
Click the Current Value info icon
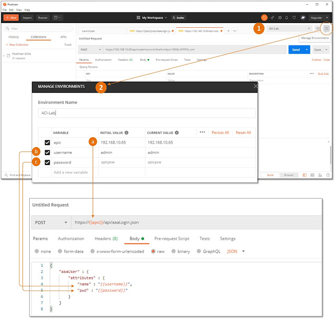click(177, 133)
